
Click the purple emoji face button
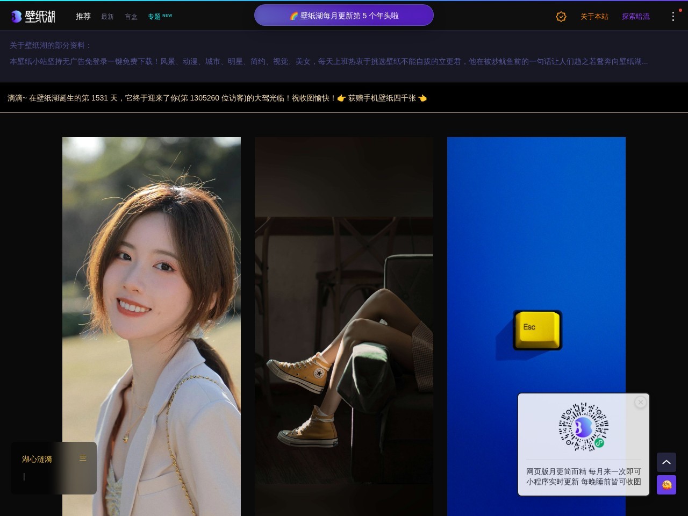pos(666,485)
